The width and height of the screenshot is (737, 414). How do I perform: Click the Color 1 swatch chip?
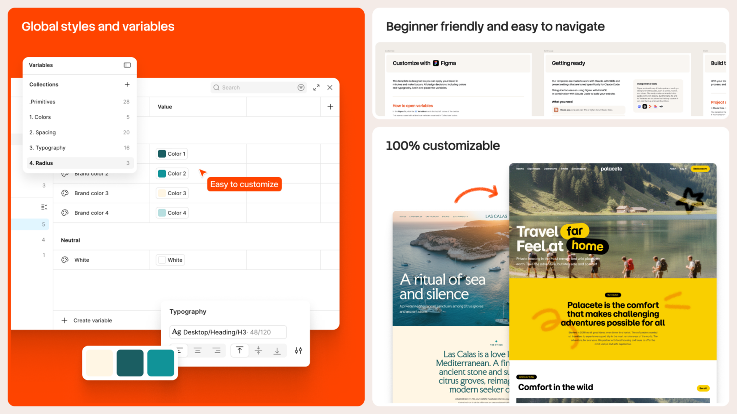(172, 154)
